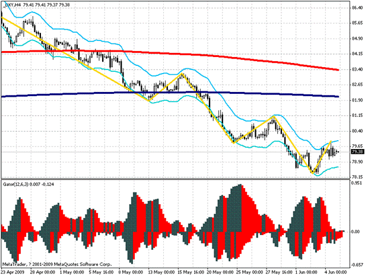Viewport: 368px width, 276px height.
Task: Click the 84.90 price axis label
Action: [357, 39]
